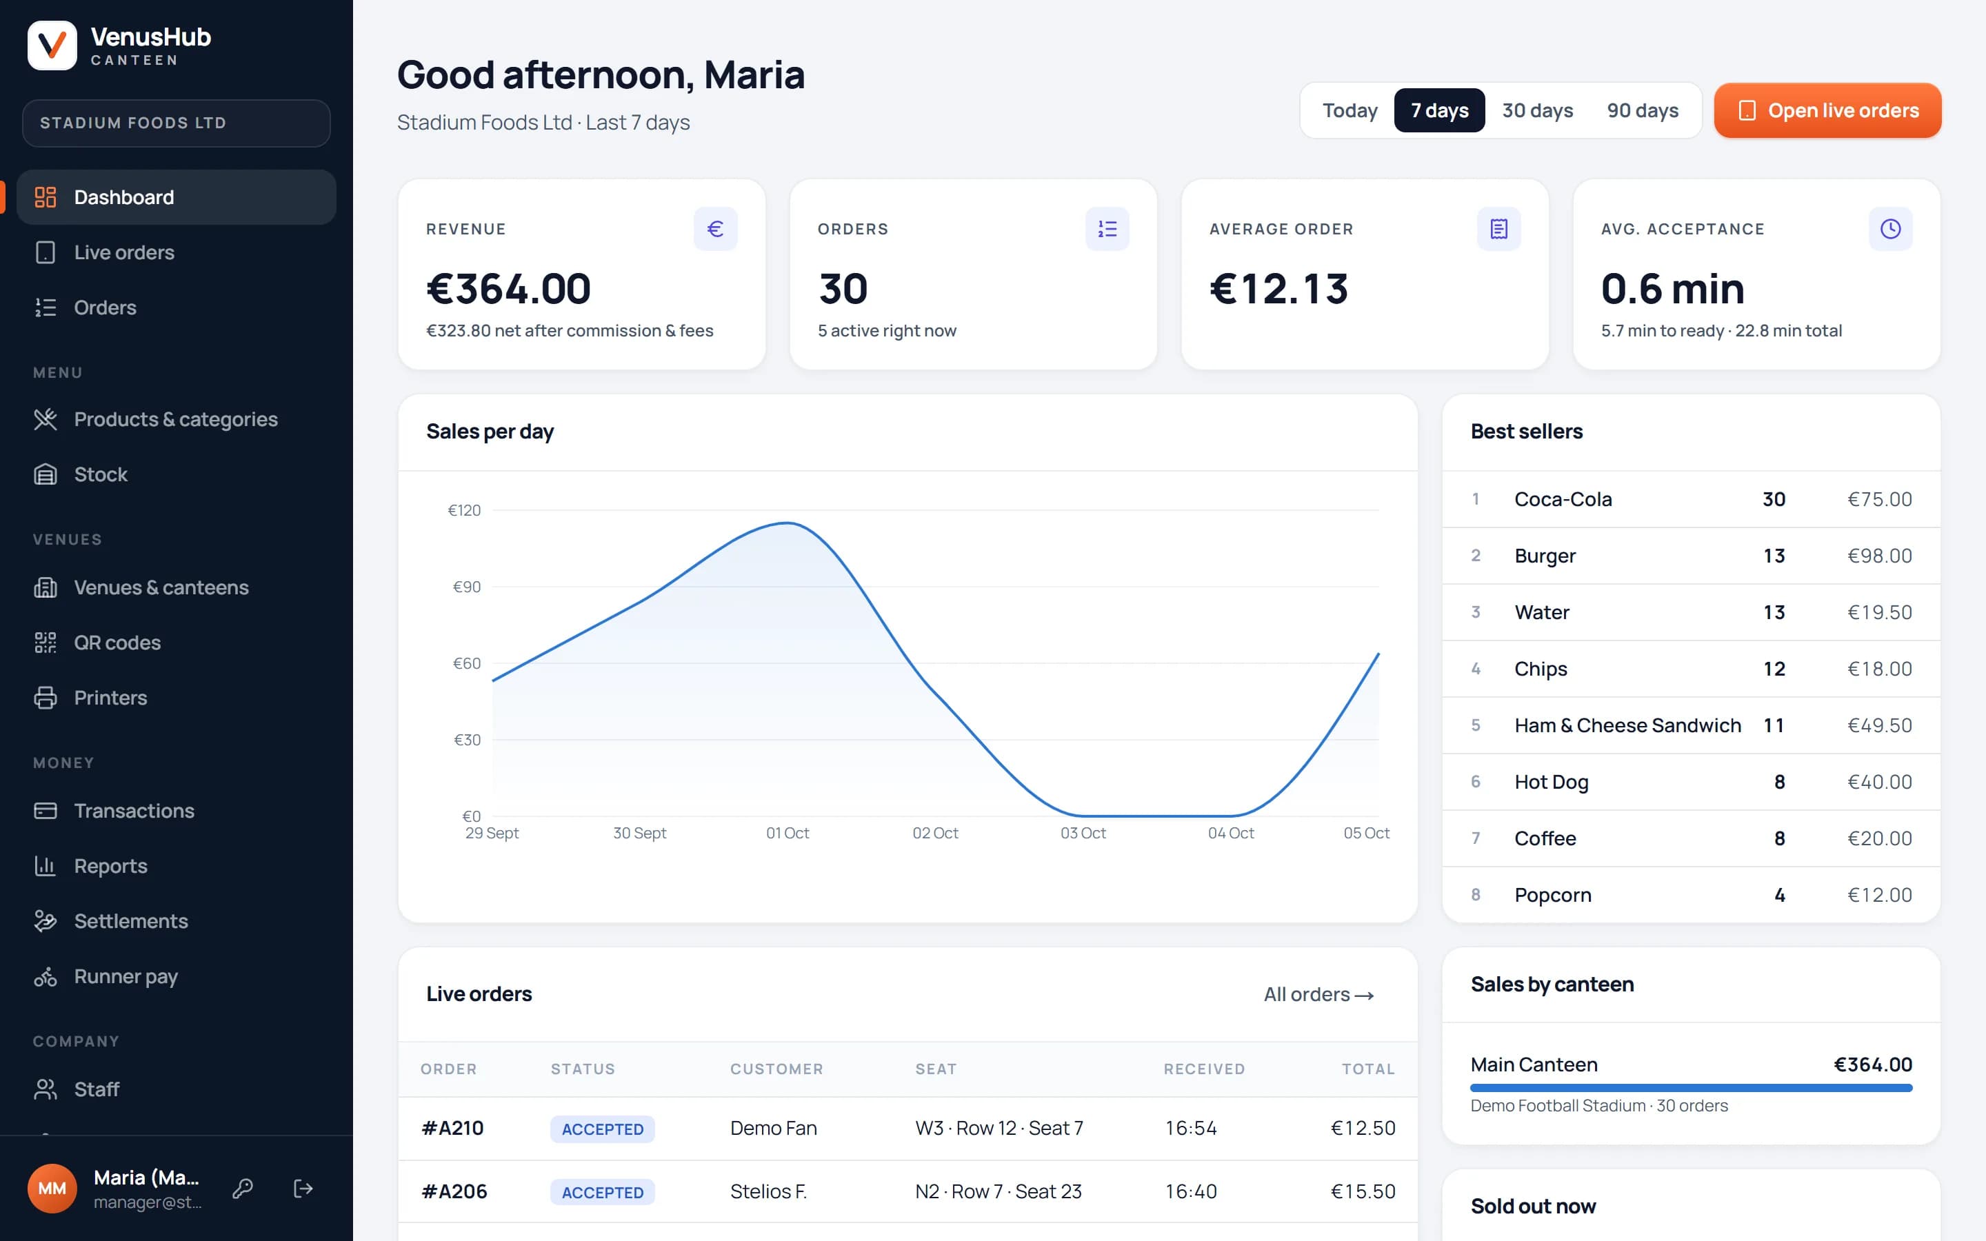Open QR codes page

177,643
